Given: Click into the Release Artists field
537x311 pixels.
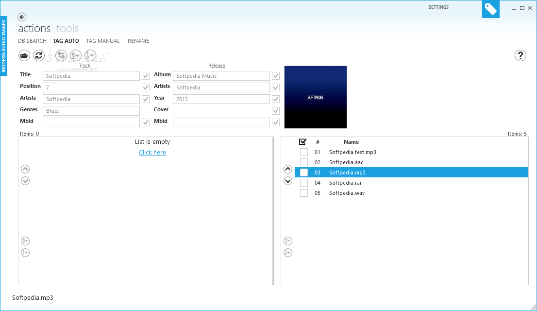Looking at the screenshot, I should [x=221, y=87].
